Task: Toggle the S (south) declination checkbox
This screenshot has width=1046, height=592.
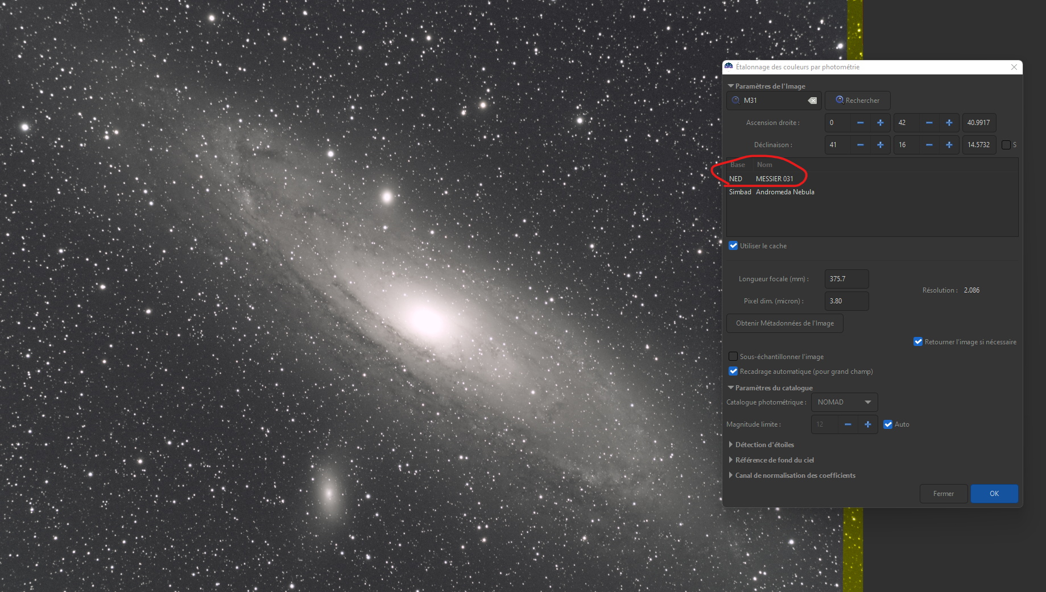Action: [x=1006, y=145]
